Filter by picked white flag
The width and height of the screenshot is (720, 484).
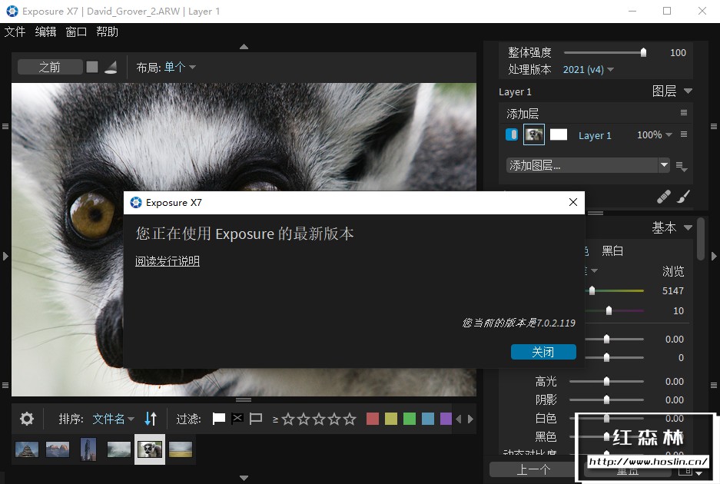[x=219, y=419]
